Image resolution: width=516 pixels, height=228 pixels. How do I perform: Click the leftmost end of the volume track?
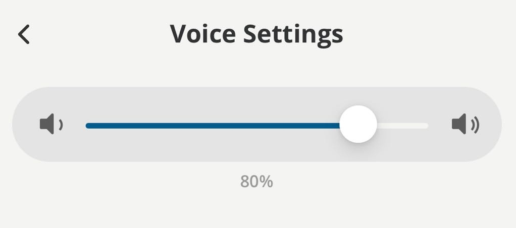(x=88, y=126)
